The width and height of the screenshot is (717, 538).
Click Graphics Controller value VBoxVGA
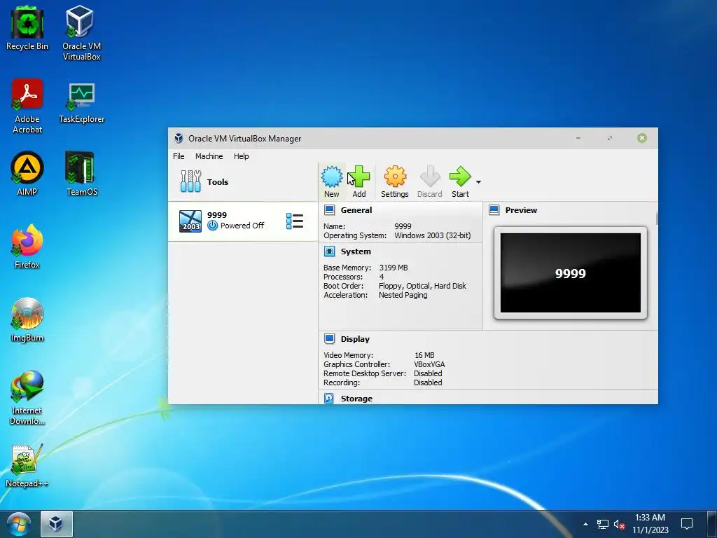pos(429,364)
